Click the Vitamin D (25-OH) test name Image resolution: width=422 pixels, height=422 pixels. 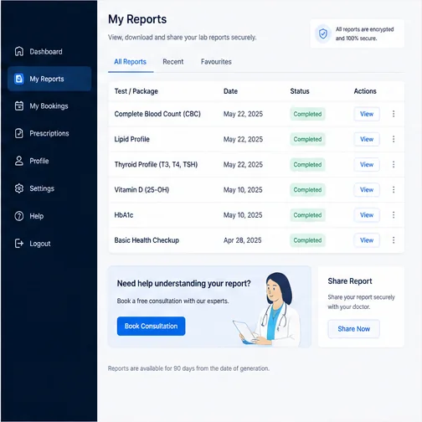tap(142, 190)
